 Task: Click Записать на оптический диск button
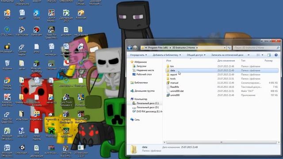[227, 55]
